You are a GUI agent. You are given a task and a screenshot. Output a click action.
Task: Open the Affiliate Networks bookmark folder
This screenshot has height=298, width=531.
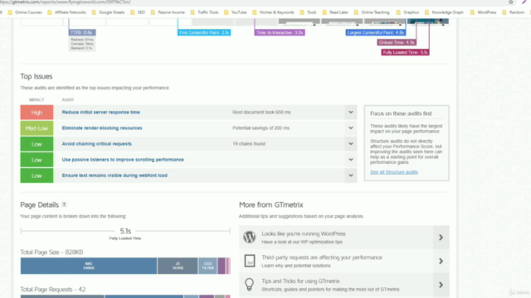pos(66,12)
